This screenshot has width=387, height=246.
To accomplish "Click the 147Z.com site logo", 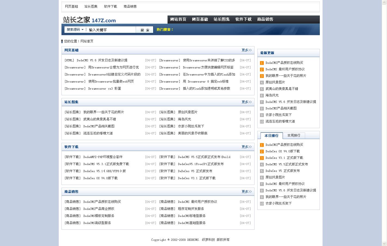I will click(89, 20).
